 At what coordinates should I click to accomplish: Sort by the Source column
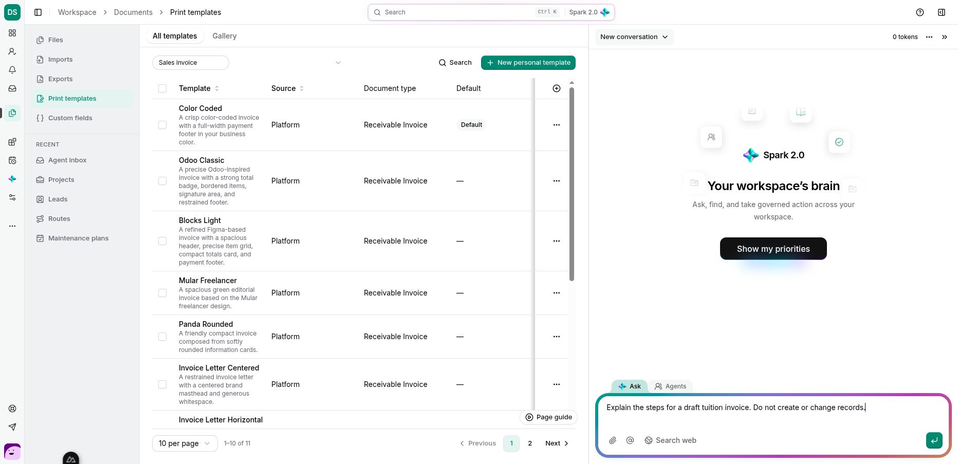pyautogui.click(x=287, y=88)
